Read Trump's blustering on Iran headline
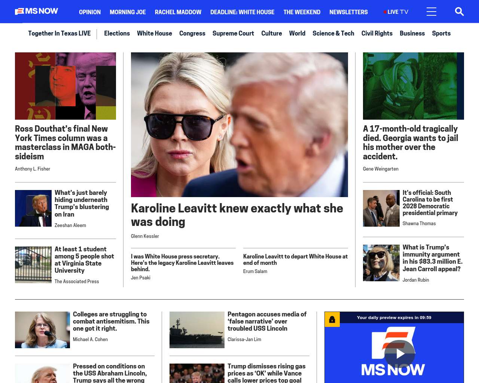The height and width of the screenshot is (383, 479). [x=82, y=203]
